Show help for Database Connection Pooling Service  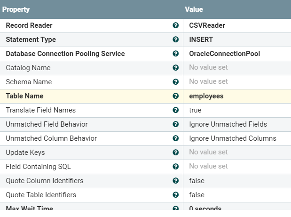pyautogui.click(x=176, y=54)
